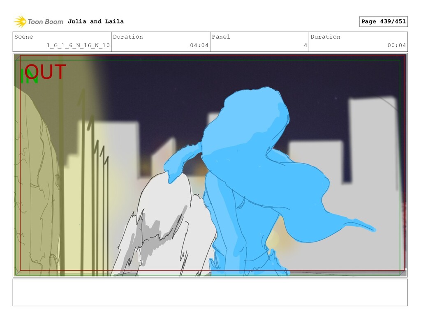
Task: Click the green 'IN' camera label
Action: tap(28, 77)
